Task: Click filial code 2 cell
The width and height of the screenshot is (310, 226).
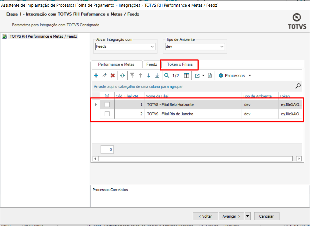Action: pyautogui.click(x=129, y=114)
